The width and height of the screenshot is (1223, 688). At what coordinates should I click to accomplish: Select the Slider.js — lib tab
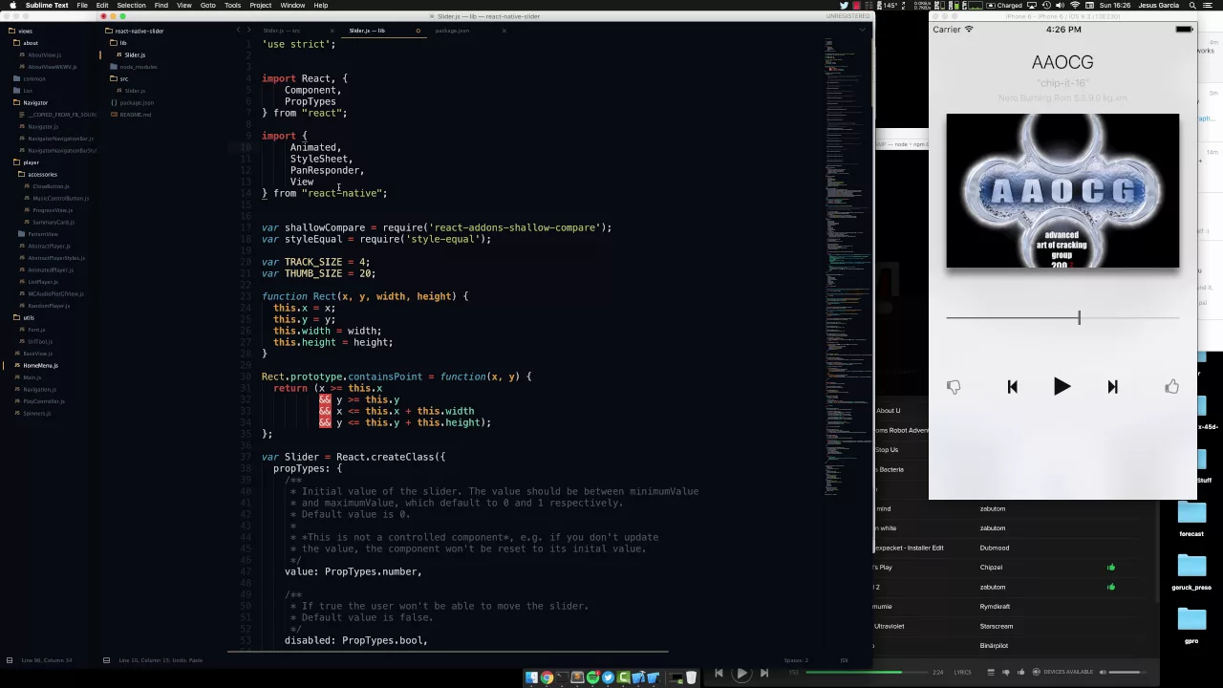pyautogui.click(x=367, y=31)
